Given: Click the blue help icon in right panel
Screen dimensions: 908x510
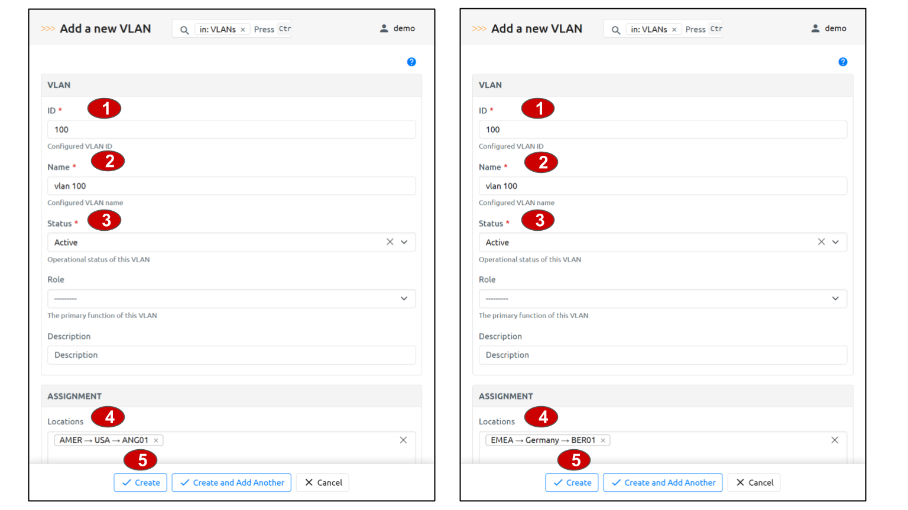Looking at the screenshot, I should click(843, 62).
